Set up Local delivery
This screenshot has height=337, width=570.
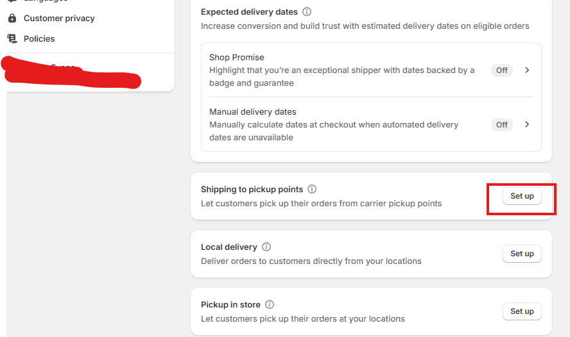[522, 254]
